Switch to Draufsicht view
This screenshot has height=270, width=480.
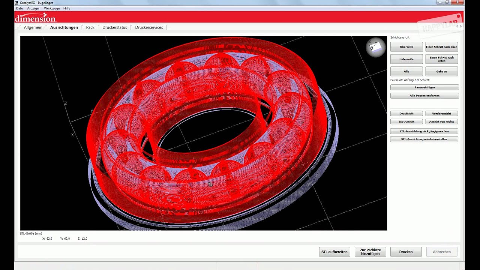406,113
